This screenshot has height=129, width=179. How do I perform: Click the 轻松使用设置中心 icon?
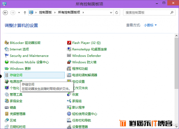(x=69, y=114)
